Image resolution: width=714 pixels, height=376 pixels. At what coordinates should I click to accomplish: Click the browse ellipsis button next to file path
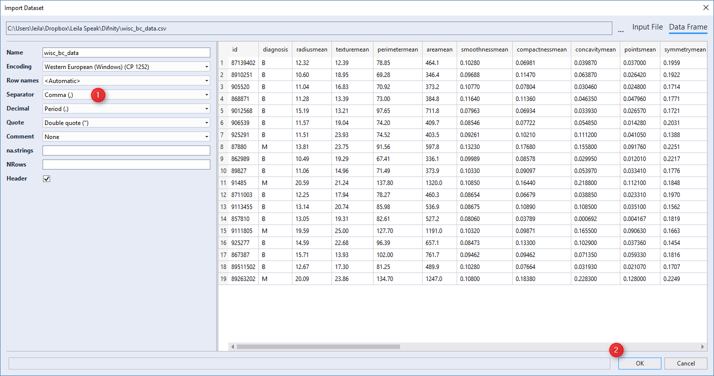[621, 28]
